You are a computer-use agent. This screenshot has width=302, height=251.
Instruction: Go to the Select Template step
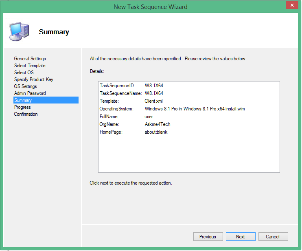click(30, 66)
